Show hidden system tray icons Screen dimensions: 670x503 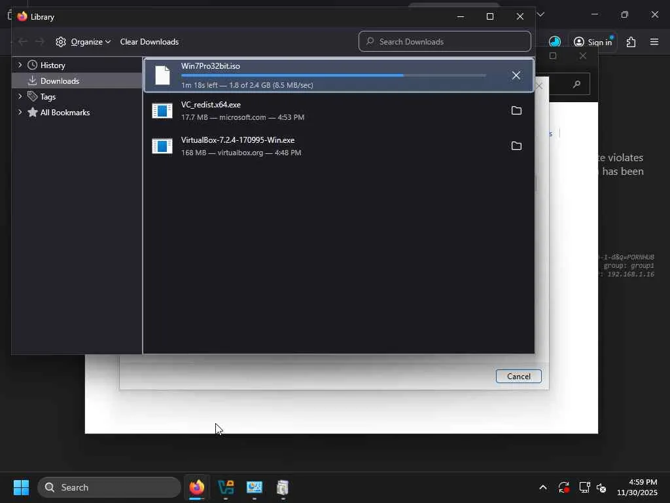(542, 487)
